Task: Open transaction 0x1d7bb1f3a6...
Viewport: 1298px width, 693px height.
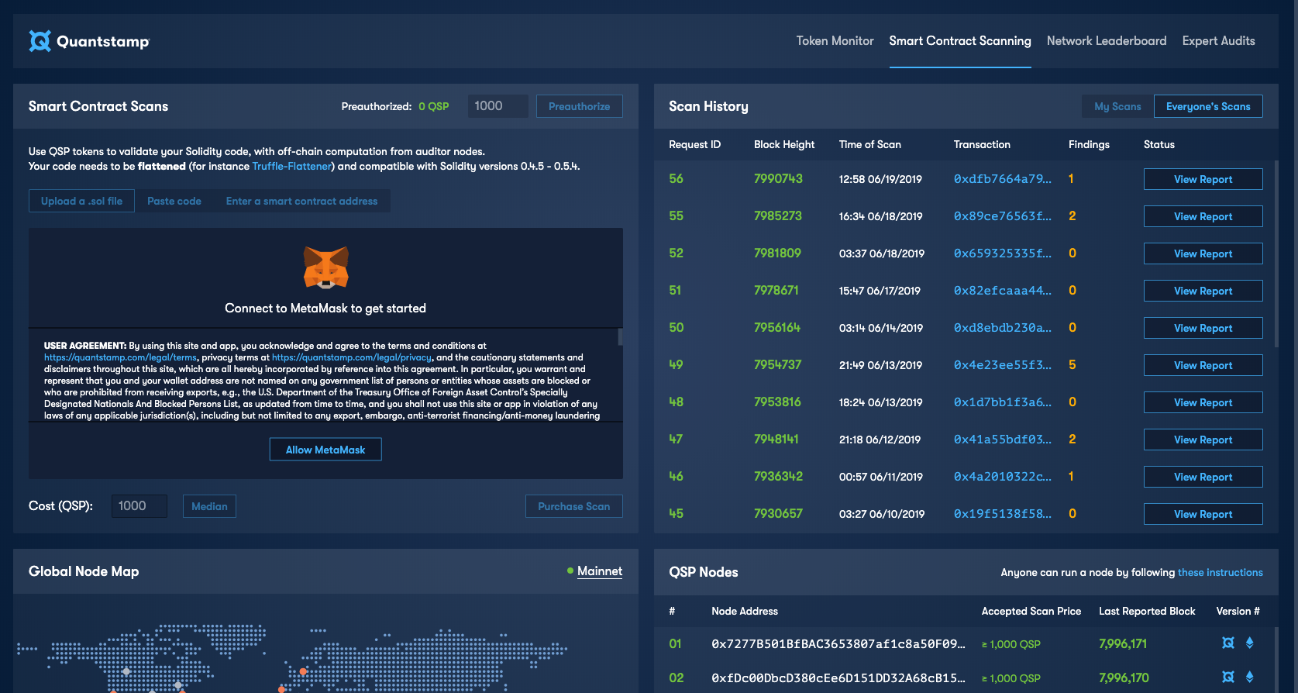Action: 1003,402
